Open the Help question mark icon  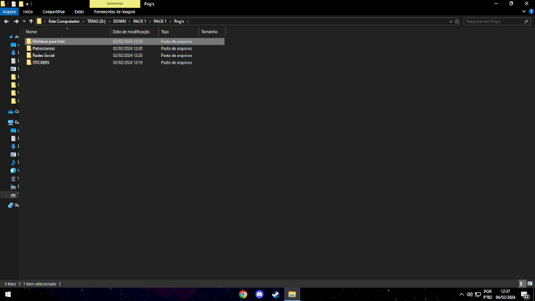tap(531, 11)
